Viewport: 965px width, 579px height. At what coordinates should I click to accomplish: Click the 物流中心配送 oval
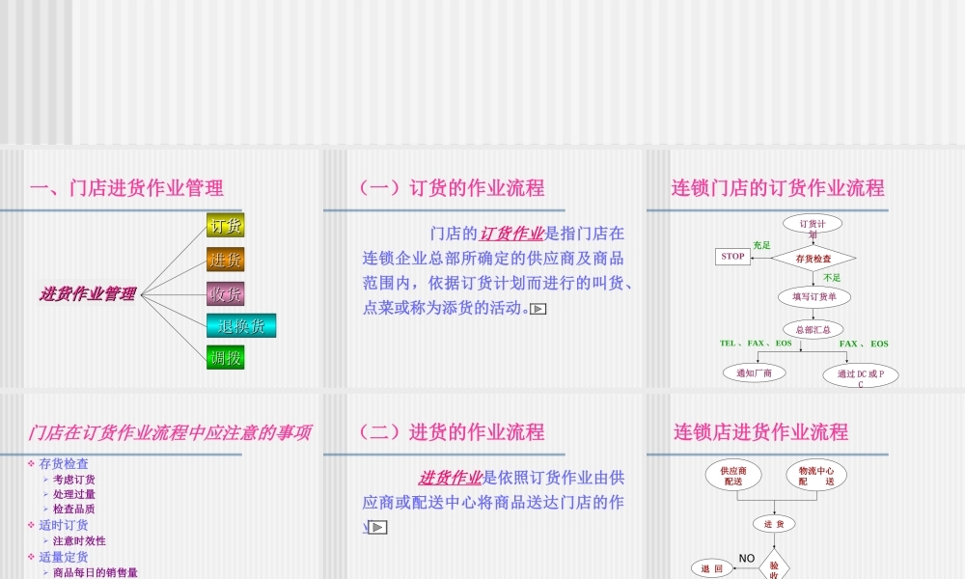click(816, 476)
